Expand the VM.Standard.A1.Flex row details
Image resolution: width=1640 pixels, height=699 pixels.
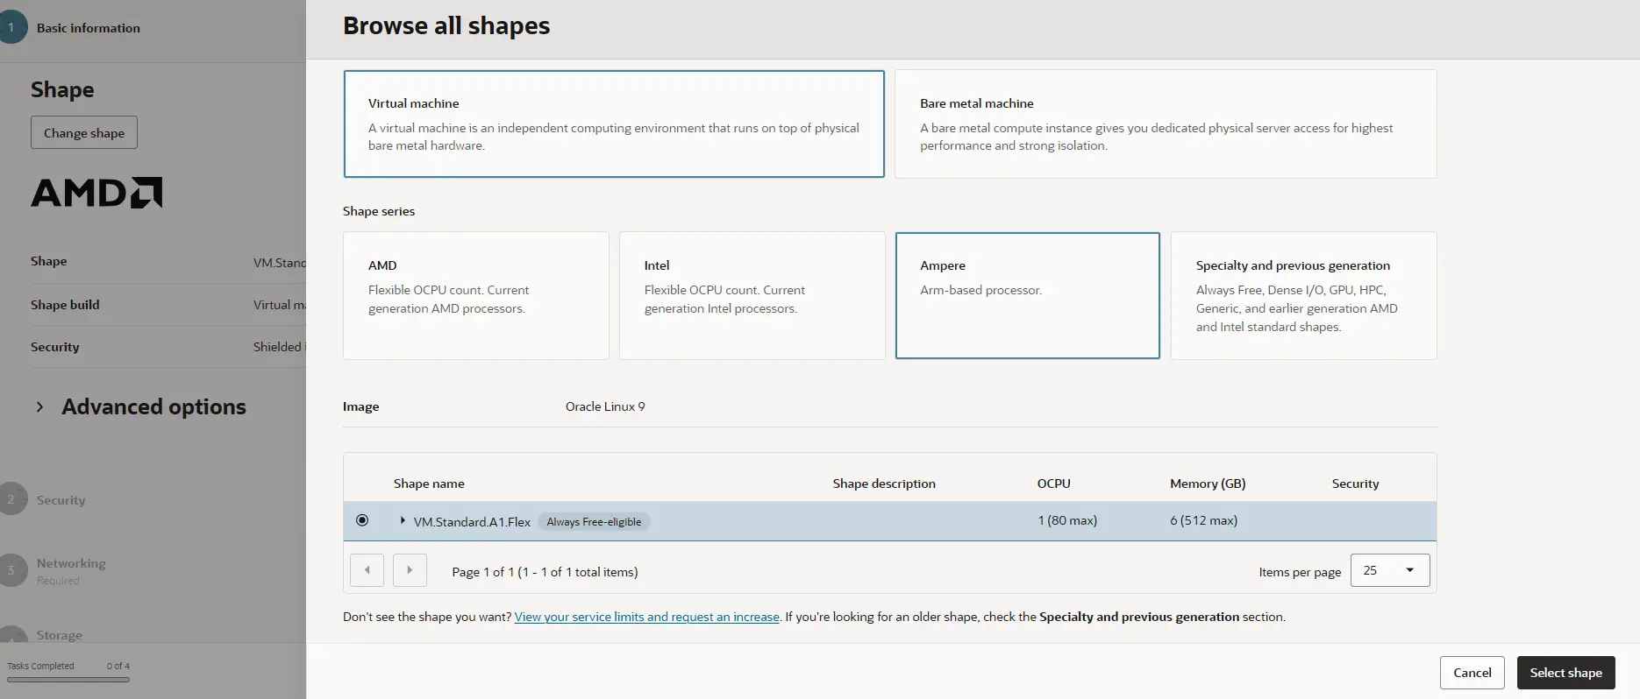[x=403, y=520]
